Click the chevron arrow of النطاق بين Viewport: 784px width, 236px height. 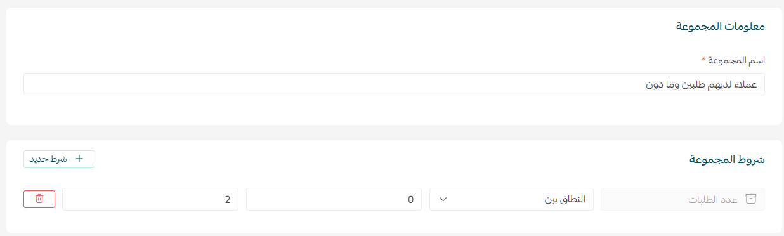pyautogui.click(x=443, y=199)
